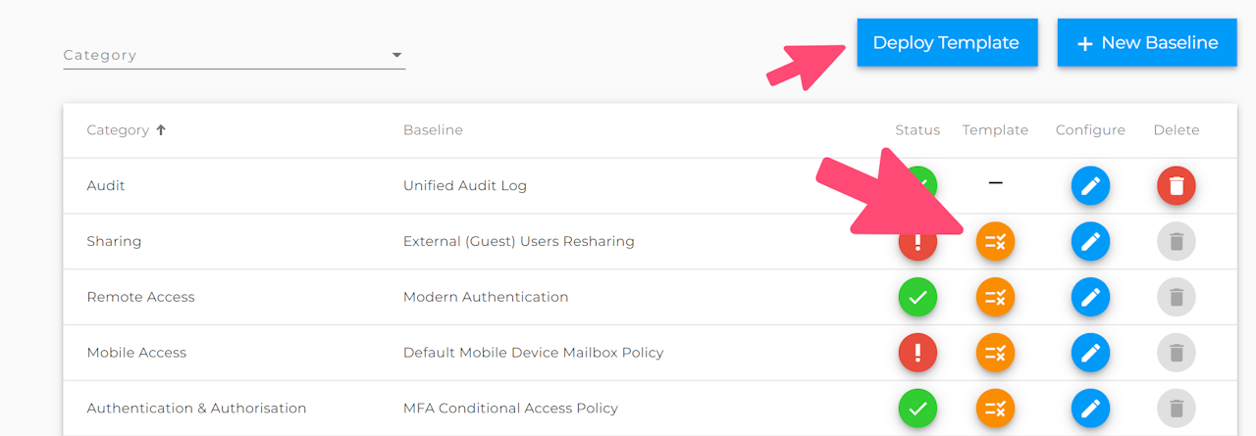Delete the Unified Audit Log baseline

tap(1176, 186)
